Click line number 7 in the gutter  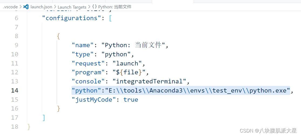click(x=16, y=27)
